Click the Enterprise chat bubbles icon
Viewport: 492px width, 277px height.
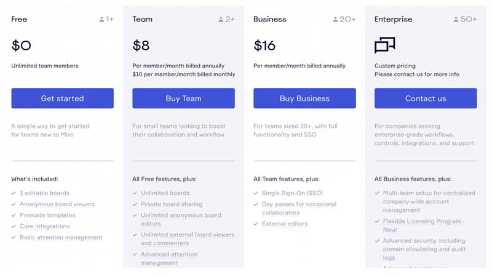(385, 45)
